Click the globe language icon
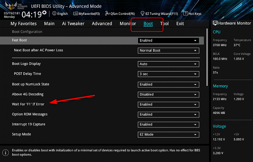The image size is (253, 162). [54, 13]
